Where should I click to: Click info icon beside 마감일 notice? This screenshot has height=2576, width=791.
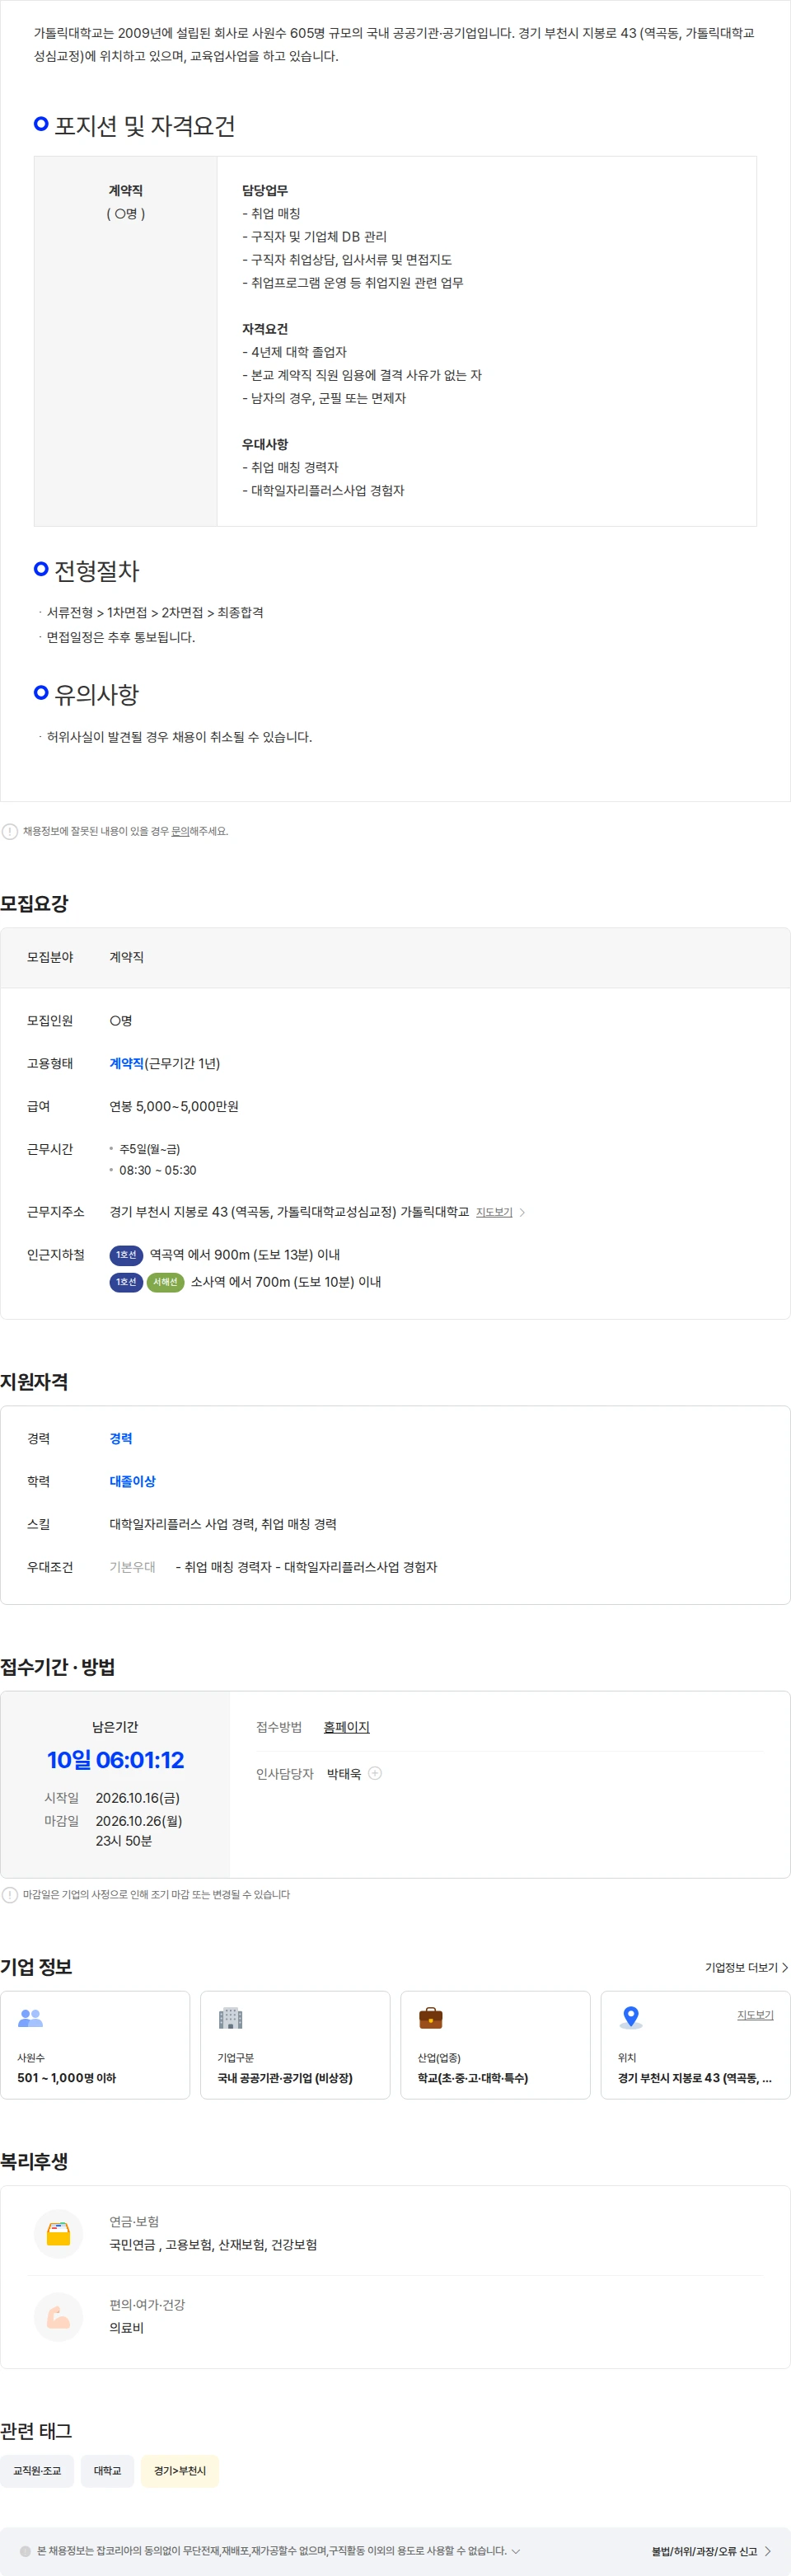[x=10, y=1894]
